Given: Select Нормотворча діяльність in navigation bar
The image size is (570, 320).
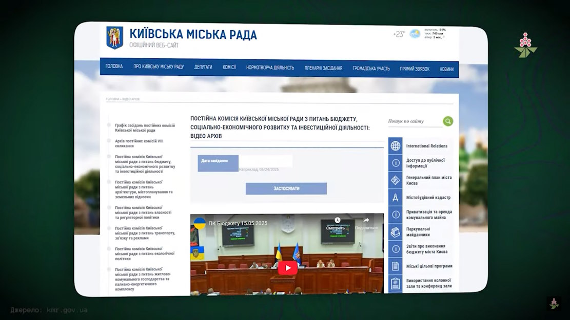Looking at the screenshot, I should (270, 68).
